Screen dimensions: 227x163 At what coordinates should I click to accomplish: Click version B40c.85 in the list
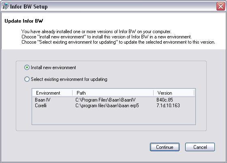tap(165, 100)
